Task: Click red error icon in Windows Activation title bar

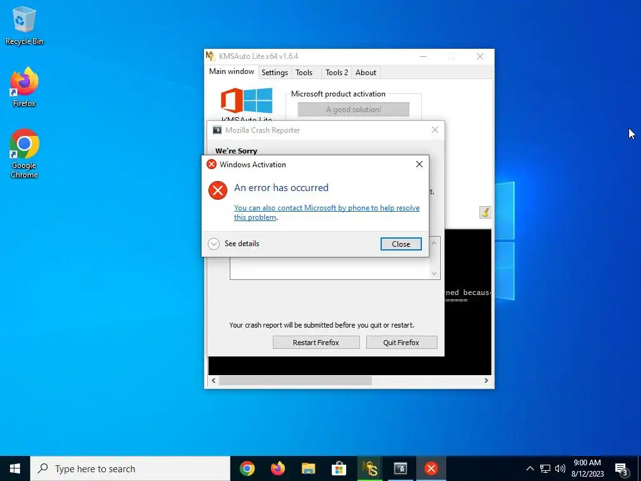Action: (212, 165)
